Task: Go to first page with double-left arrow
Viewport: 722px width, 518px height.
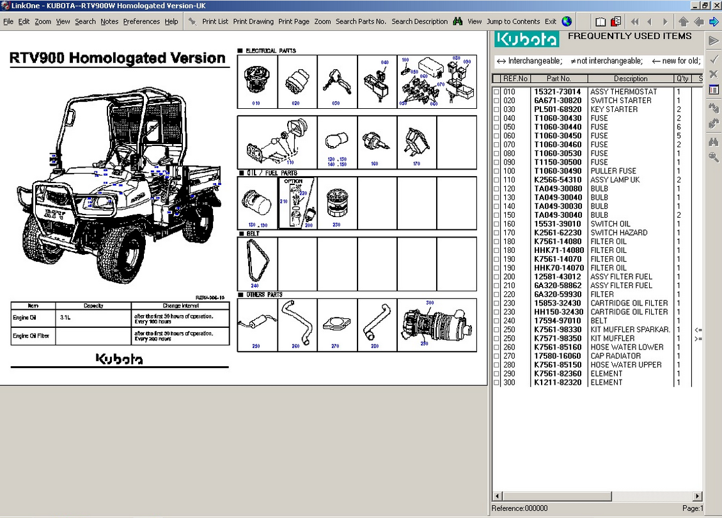Action: [635, 22]
